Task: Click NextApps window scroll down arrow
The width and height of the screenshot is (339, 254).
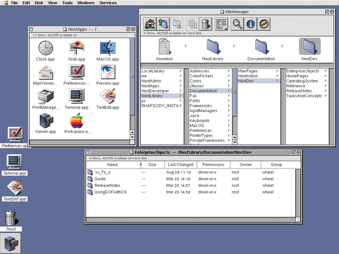Action: pos(133,137)
